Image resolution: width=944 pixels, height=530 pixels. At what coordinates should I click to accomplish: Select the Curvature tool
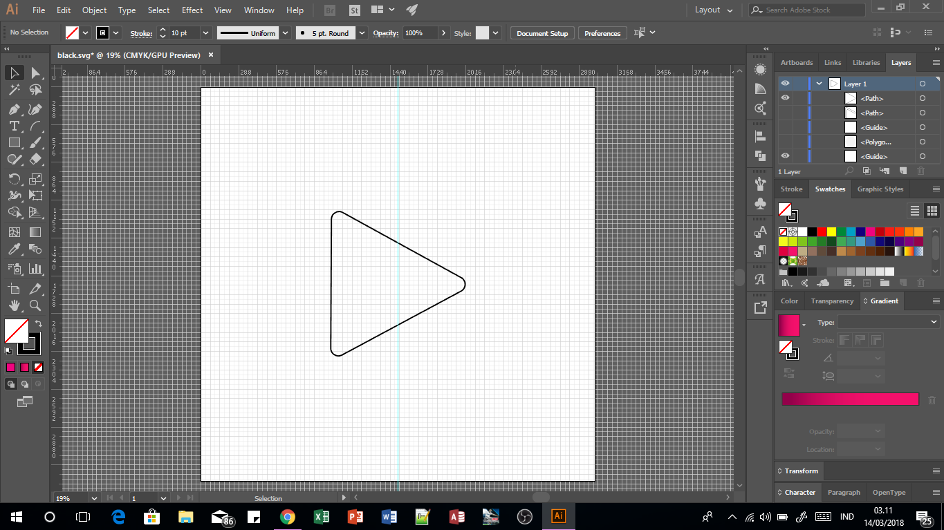(35, 109)
